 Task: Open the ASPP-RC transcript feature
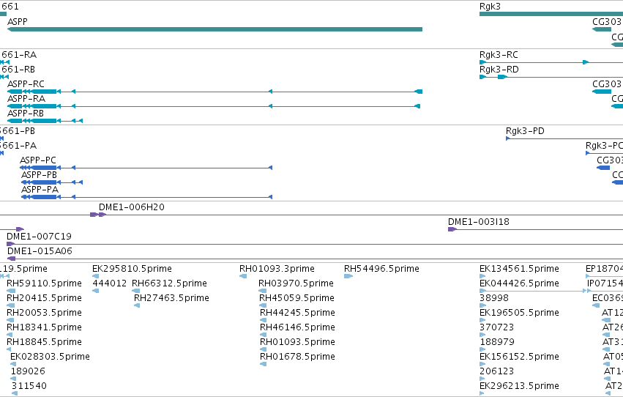click(x=214, y=92)
